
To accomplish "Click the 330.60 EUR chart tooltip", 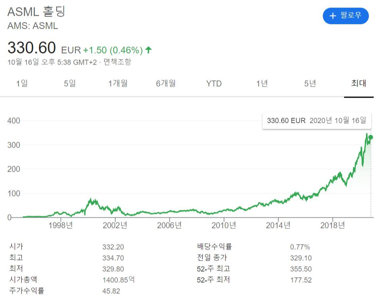I will click(x=317, y=120).
